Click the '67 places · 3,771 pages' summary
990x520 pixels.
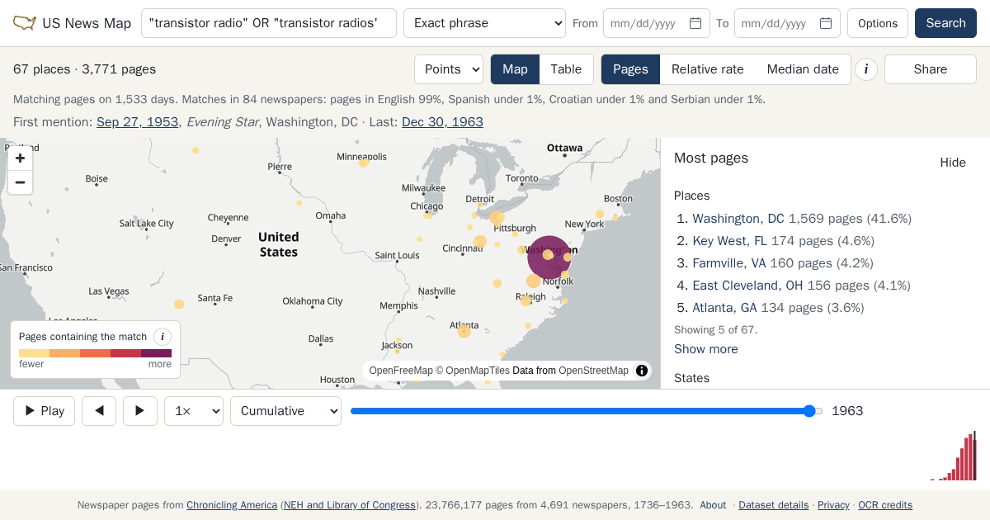pyautogui.click(x=84, y=69)
